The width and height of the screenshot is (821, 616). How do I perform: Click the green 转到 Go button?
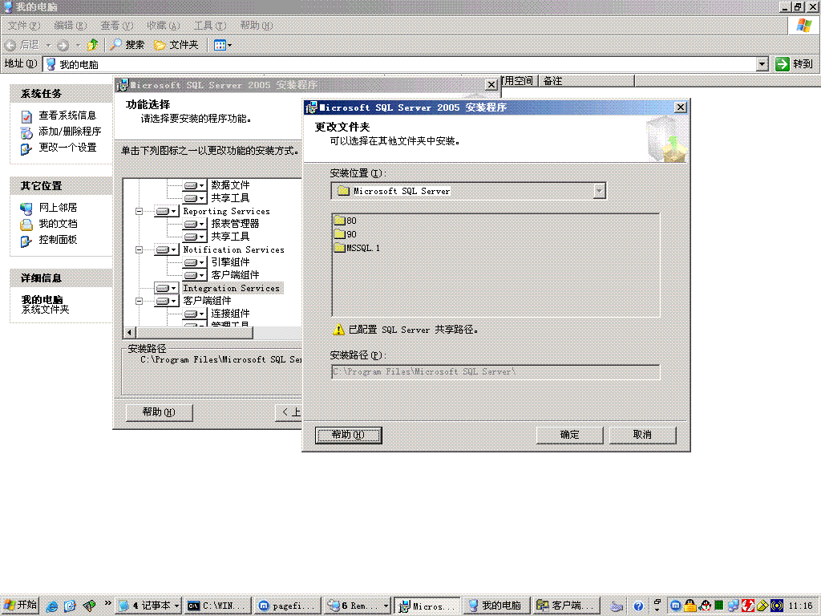795,64
